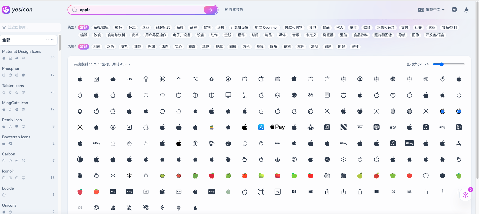Select the blue App Store icon
This screenshot has height=214, width=479.
(x=261, y=127)
